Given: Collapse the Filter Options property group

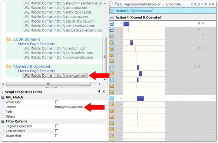Looking at the screenshot, I should pos(3,121).
